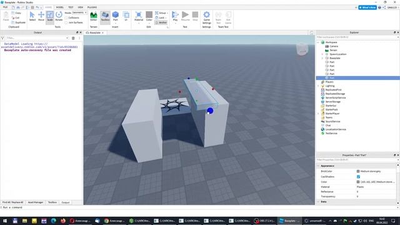The image size is (400, 225).
Task: Click the Color property swatch
Action: point(358,182)
